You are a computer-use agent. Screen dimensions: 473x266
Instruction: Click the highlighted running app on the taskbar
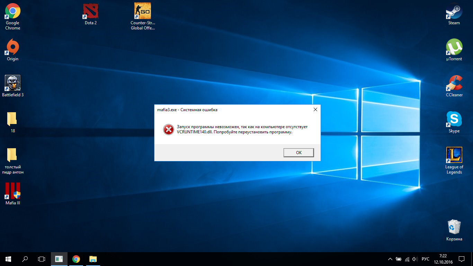point(59,259)
